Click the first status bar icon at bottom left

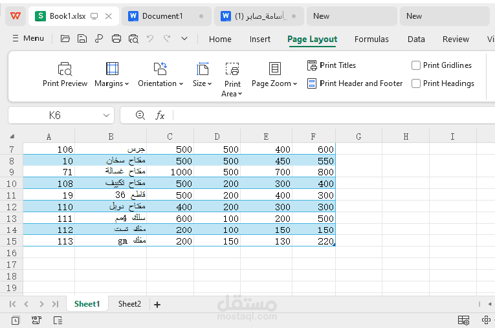pyautogui.click(x=16, y=320)
